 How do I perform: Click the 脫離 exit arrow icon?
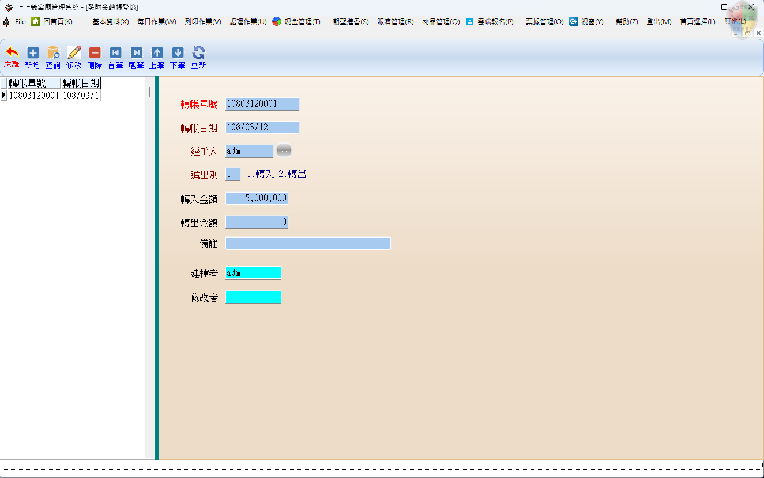point(12,53)
